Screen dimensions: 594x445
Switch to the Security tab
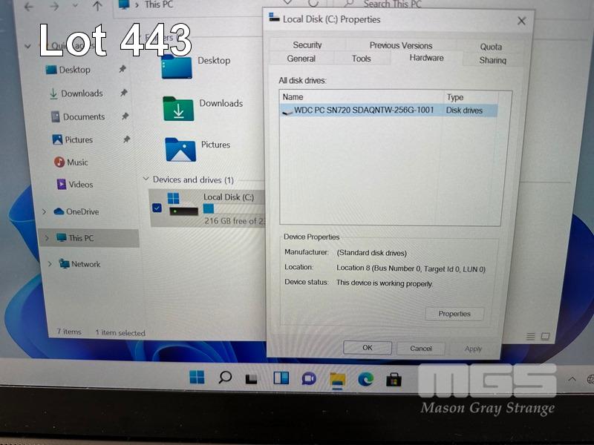tap(307, 45)
